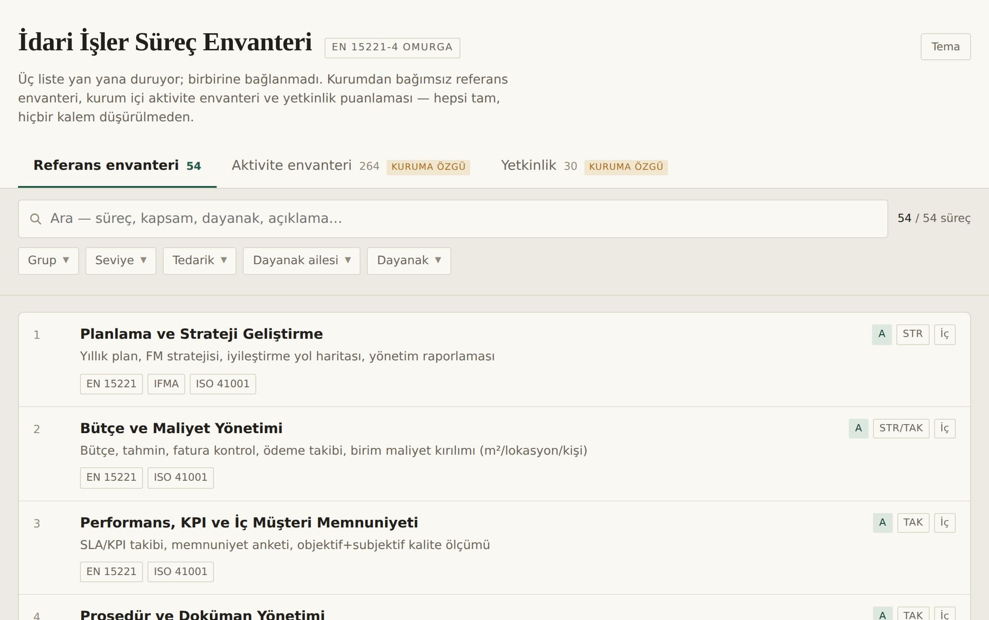Click KURUMA ÖZGÜ badge beside Yetkinlik
The height and width of the screenshot is (620, 989).
click(x=626, y=167)
